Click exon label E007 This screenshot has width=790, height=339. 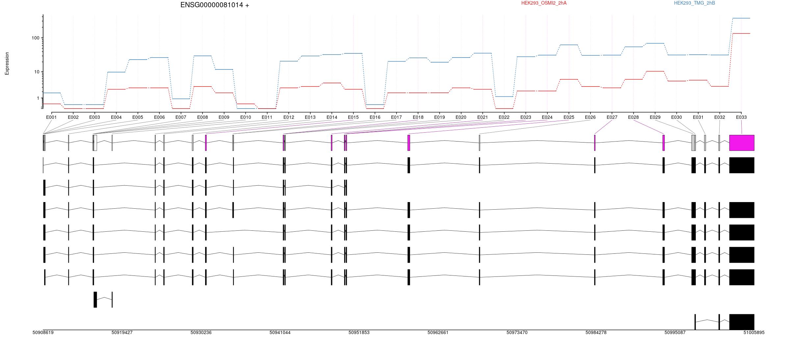[x=181, y=117]
